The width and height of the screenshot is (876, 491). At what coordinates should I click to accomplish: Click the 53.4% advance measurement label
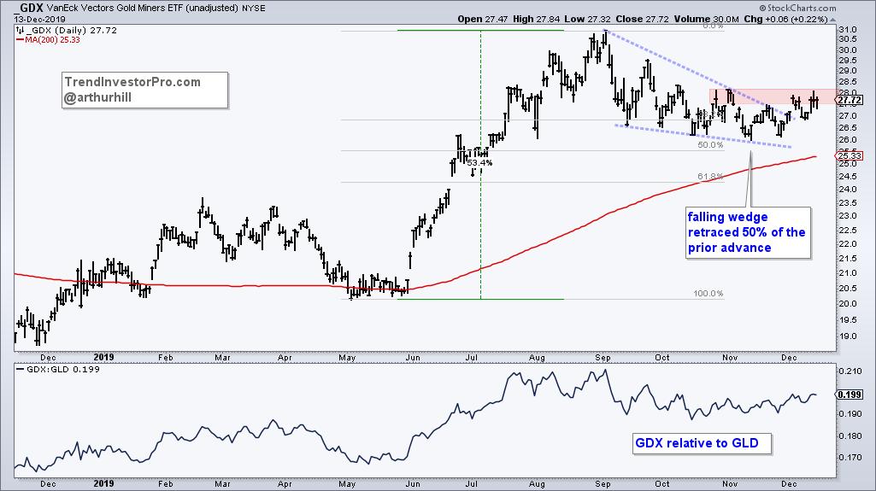coord(480,162)
